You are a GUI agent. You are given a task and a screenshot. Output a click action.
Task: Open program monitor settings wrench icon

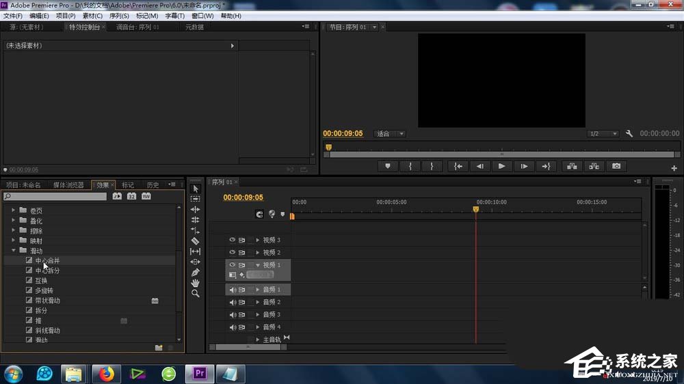click(629, 134)
